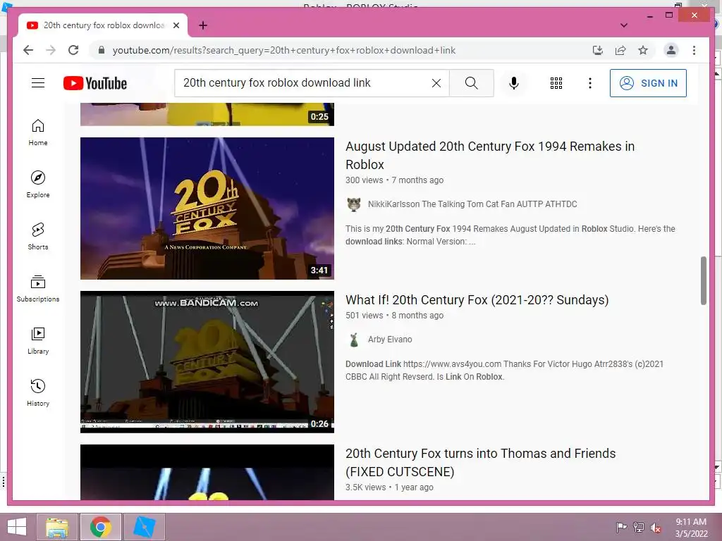Open Thomas and Friends video thumbnail
722x541 pixels.
(x=207, y=472)
